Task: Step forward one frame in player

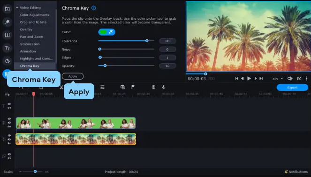Action: point(255,79)
